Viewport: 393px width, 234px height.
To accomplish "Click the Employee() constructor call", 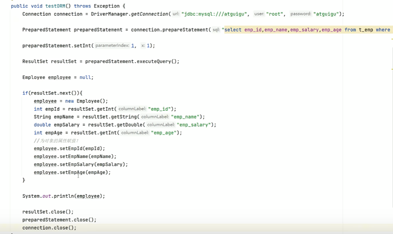I will pyautogui.click(x=91, y=101).
